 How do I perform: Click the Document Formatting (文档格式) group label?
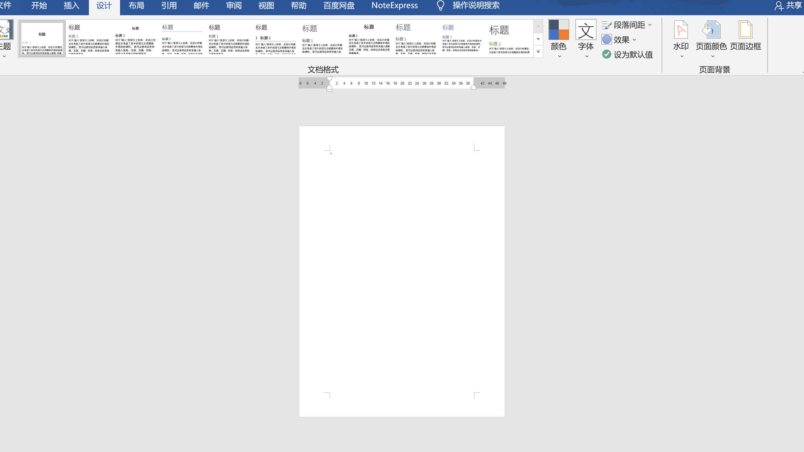click(323, 70)
